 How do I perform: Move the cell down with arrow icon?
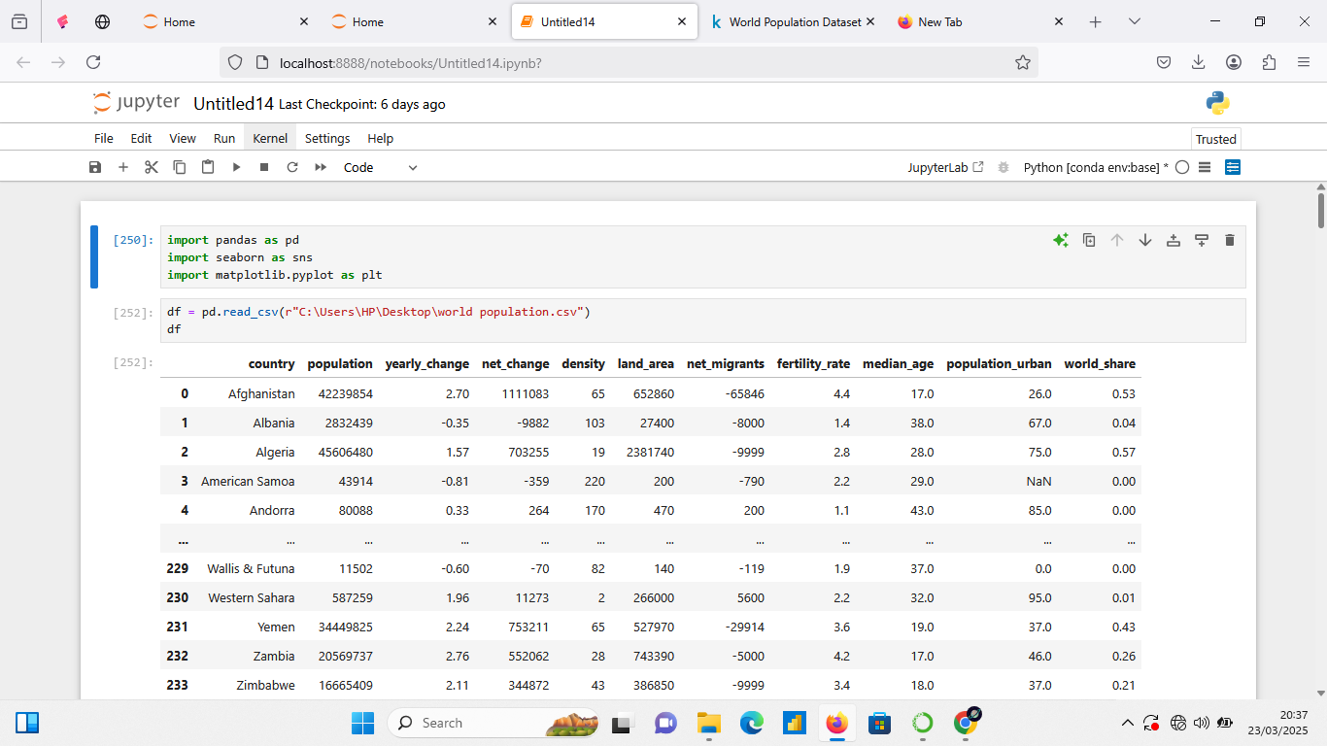1145,240
